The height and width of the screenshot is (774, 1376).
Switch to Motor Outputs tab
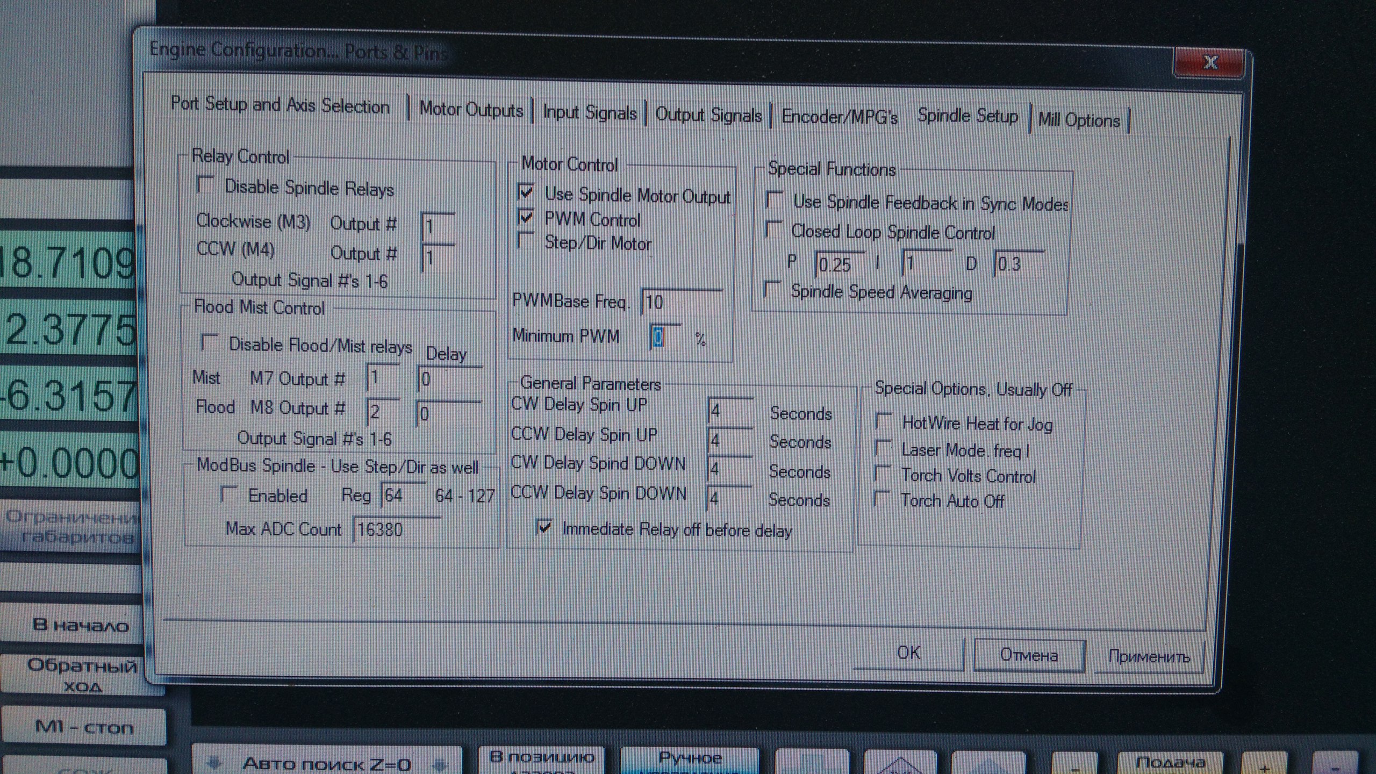471,110
